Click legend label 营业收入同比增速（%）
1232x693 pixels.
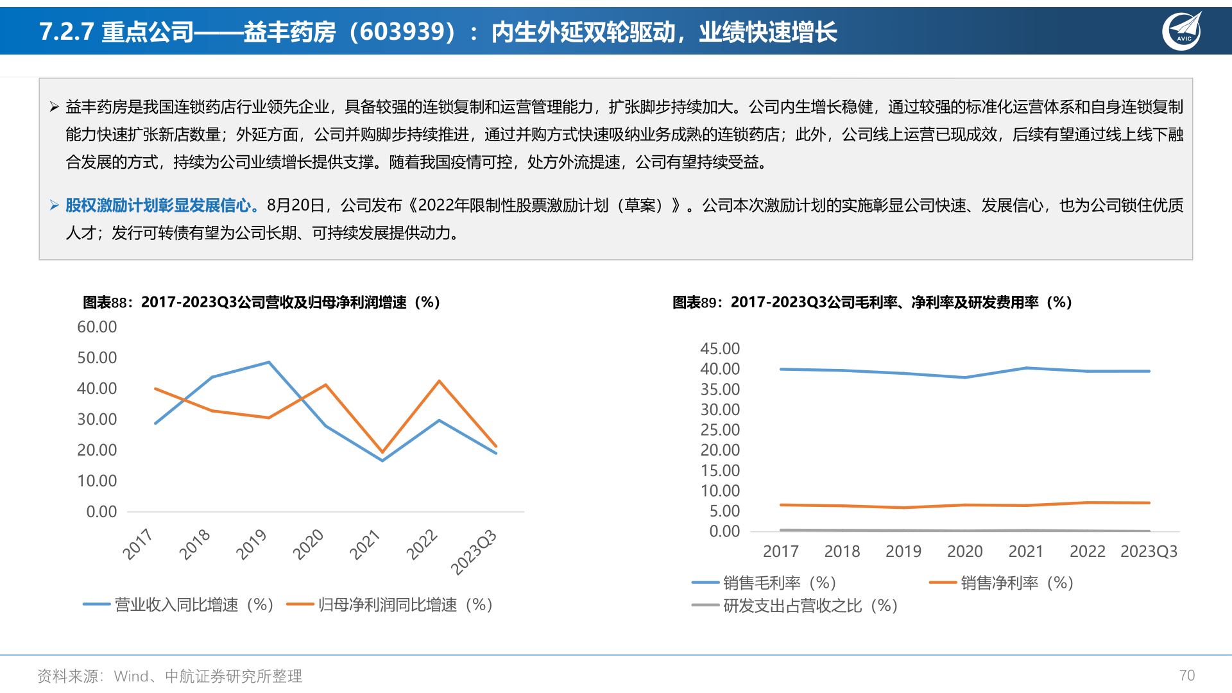(194, 604)
